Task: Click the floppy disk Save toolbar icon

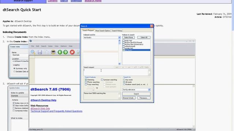Action: click(40, 52)
